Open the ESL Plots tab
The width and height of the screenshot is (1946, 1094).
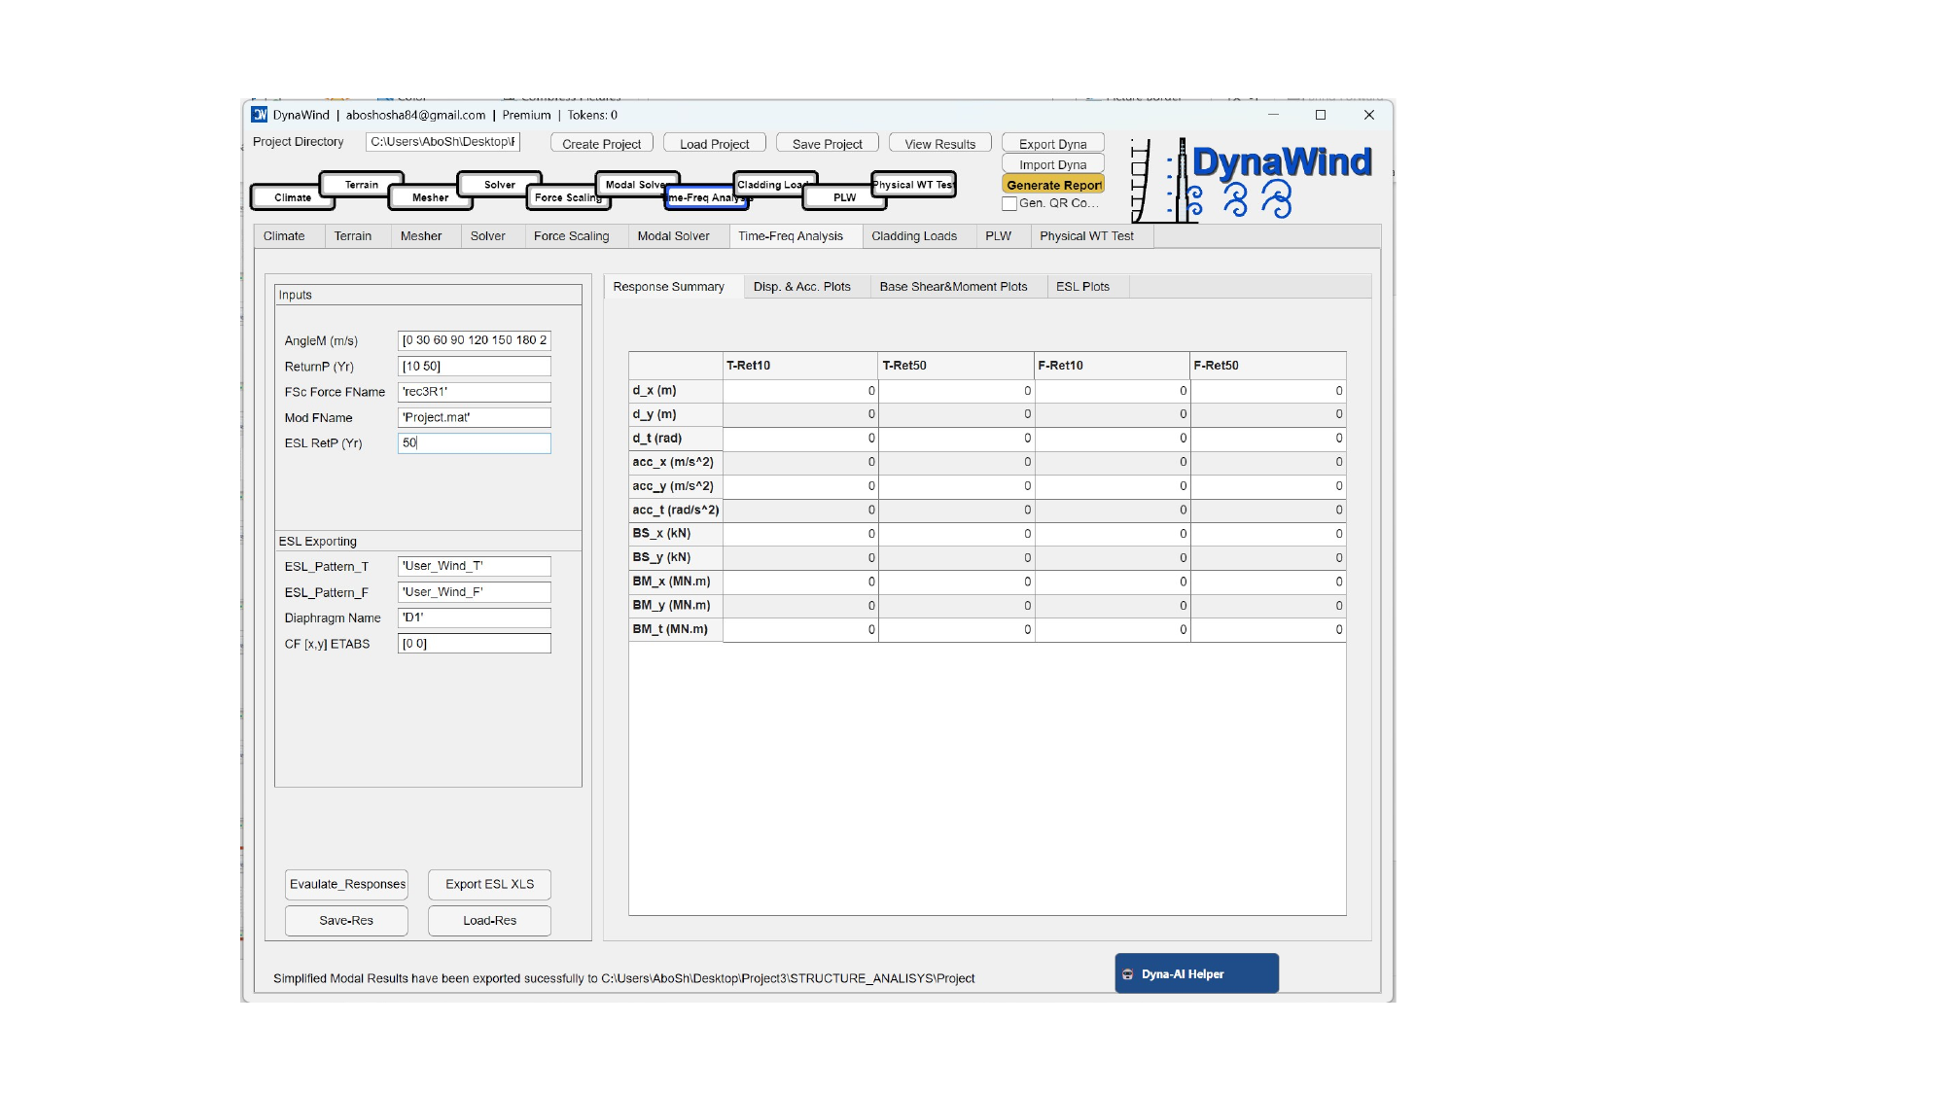(x=1082, y=287)
